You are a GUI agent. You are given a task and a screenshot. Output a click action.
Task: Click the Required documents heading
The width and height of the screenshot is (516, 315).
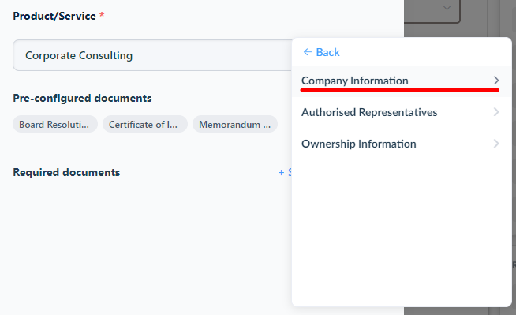pos(66,172)
